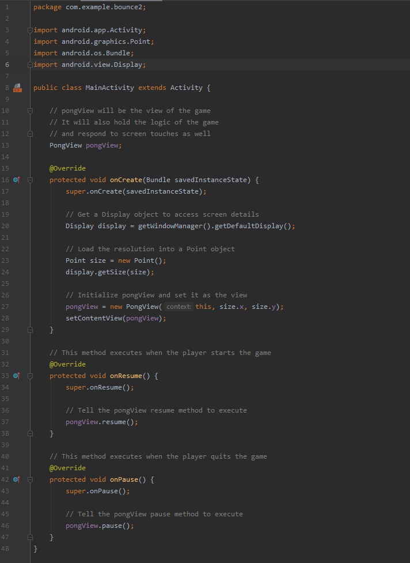Click comment 'Load the resolution into a Point object'
Screen dimensions: 410x563
point(150,249)
